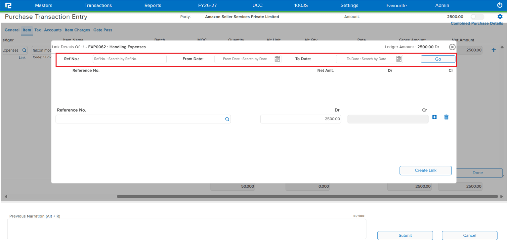Add a new reference row with plus icon
The width and height of the screenshot is (507, 240).
click(x=435, y=117)
